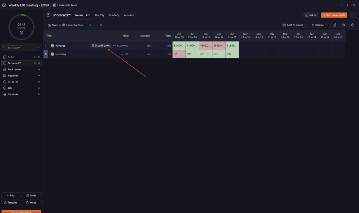Image resolution: width=359 pixels, height=213 pixels.
Task: Click the print icon in scorecard toolbar
Action: coord(343,25)
